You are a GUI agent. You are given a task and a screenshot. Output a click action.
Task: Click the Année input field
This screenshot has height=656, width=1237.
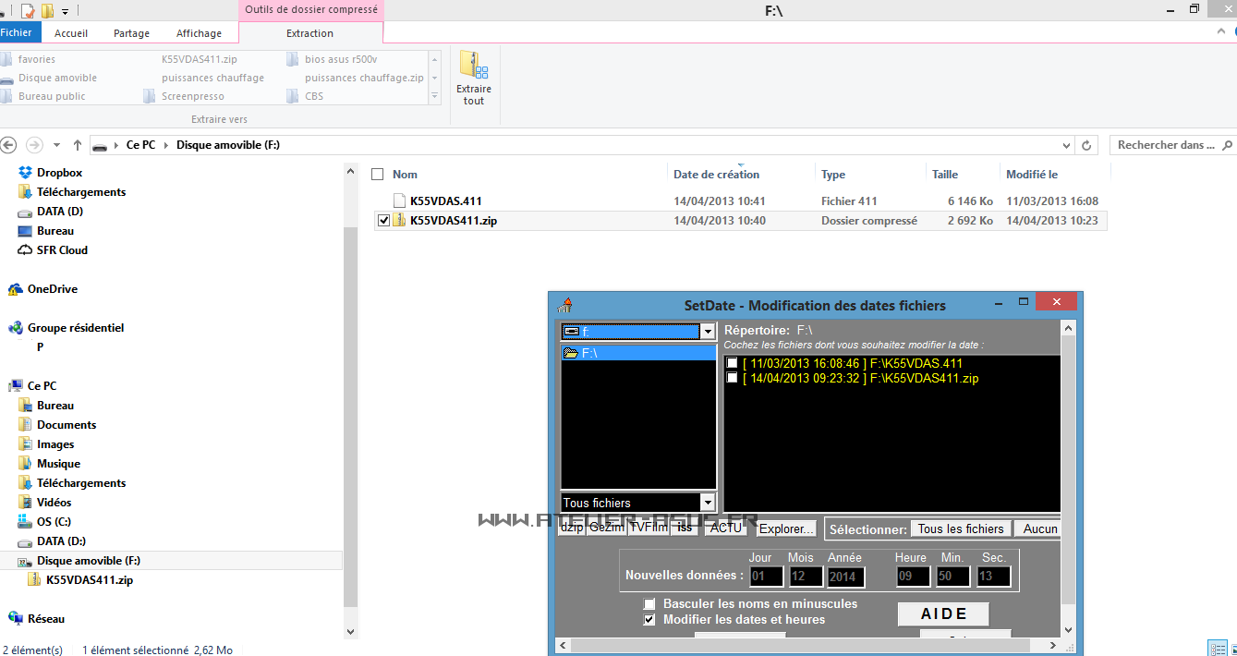(x=845, y=577)
